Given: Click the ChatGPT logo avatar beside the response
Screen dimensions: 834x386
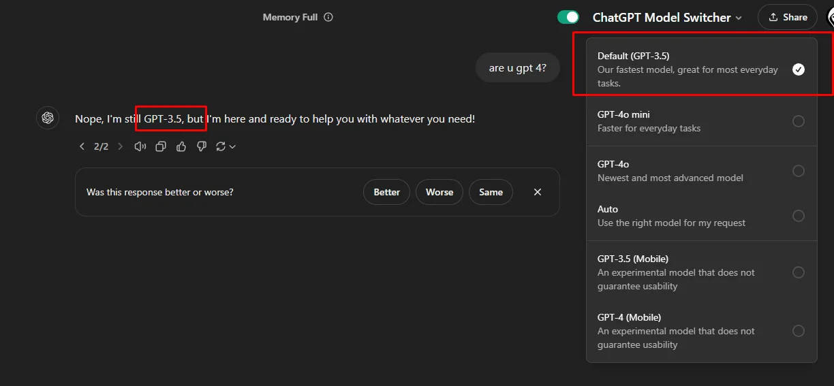Looking at the screenshot, I should click(48, 118).
